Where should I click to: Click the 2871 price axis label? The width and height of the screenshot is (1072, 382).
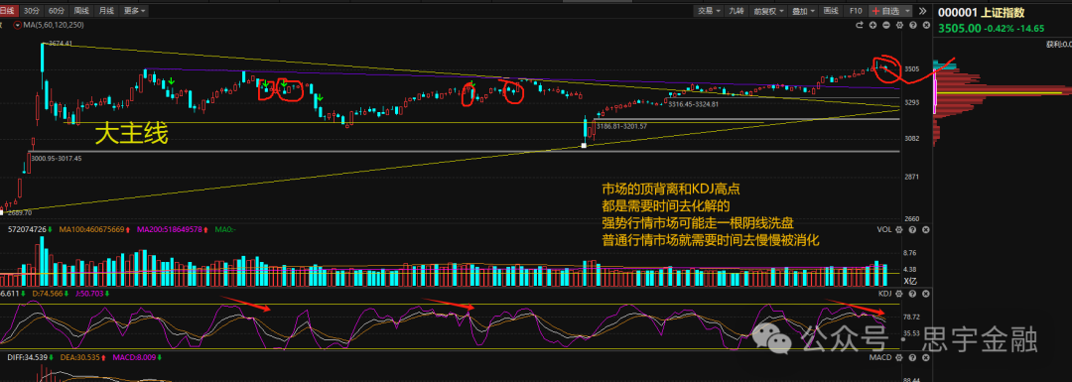click(x=911, y=177)
